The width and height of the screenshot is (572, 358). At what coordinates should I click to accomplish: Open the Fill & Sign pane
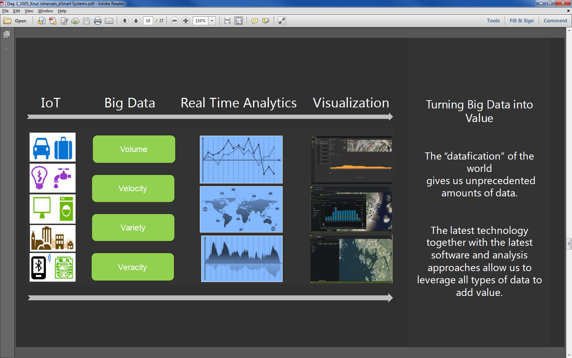521,21
